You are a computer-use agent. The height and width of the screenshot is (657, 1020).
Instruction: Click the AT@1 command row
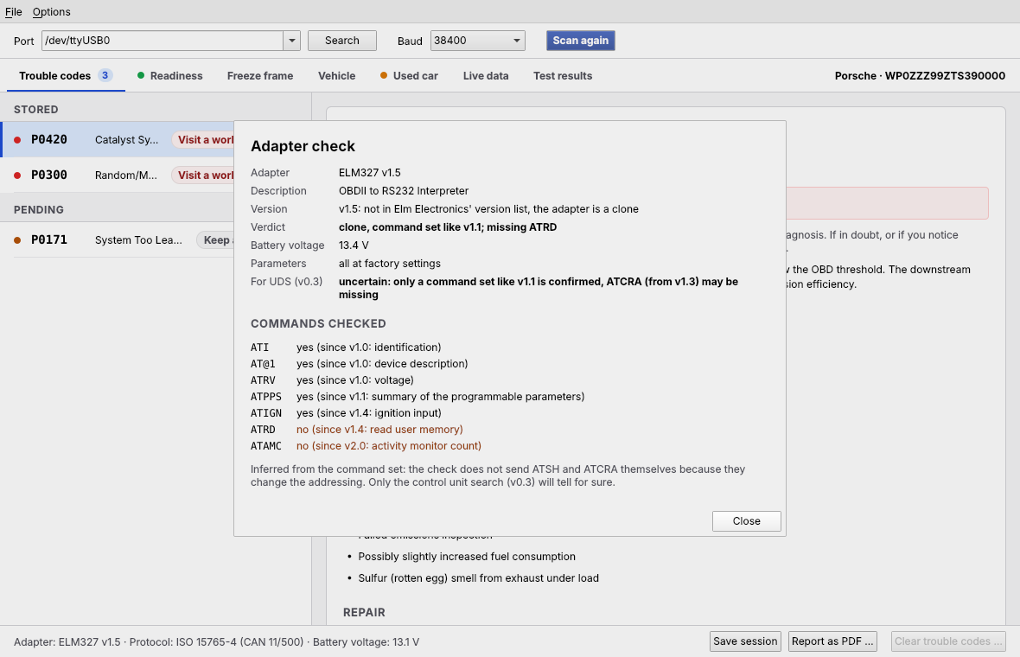(x=359, y=364)
